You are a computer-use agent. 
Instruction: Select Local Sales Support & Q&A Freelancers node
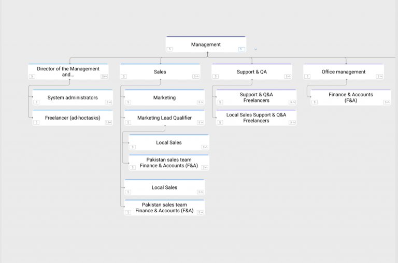point(257,118)
